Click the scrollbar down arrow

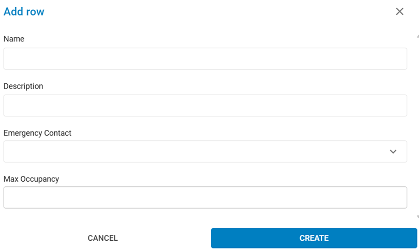click(417, 217)
